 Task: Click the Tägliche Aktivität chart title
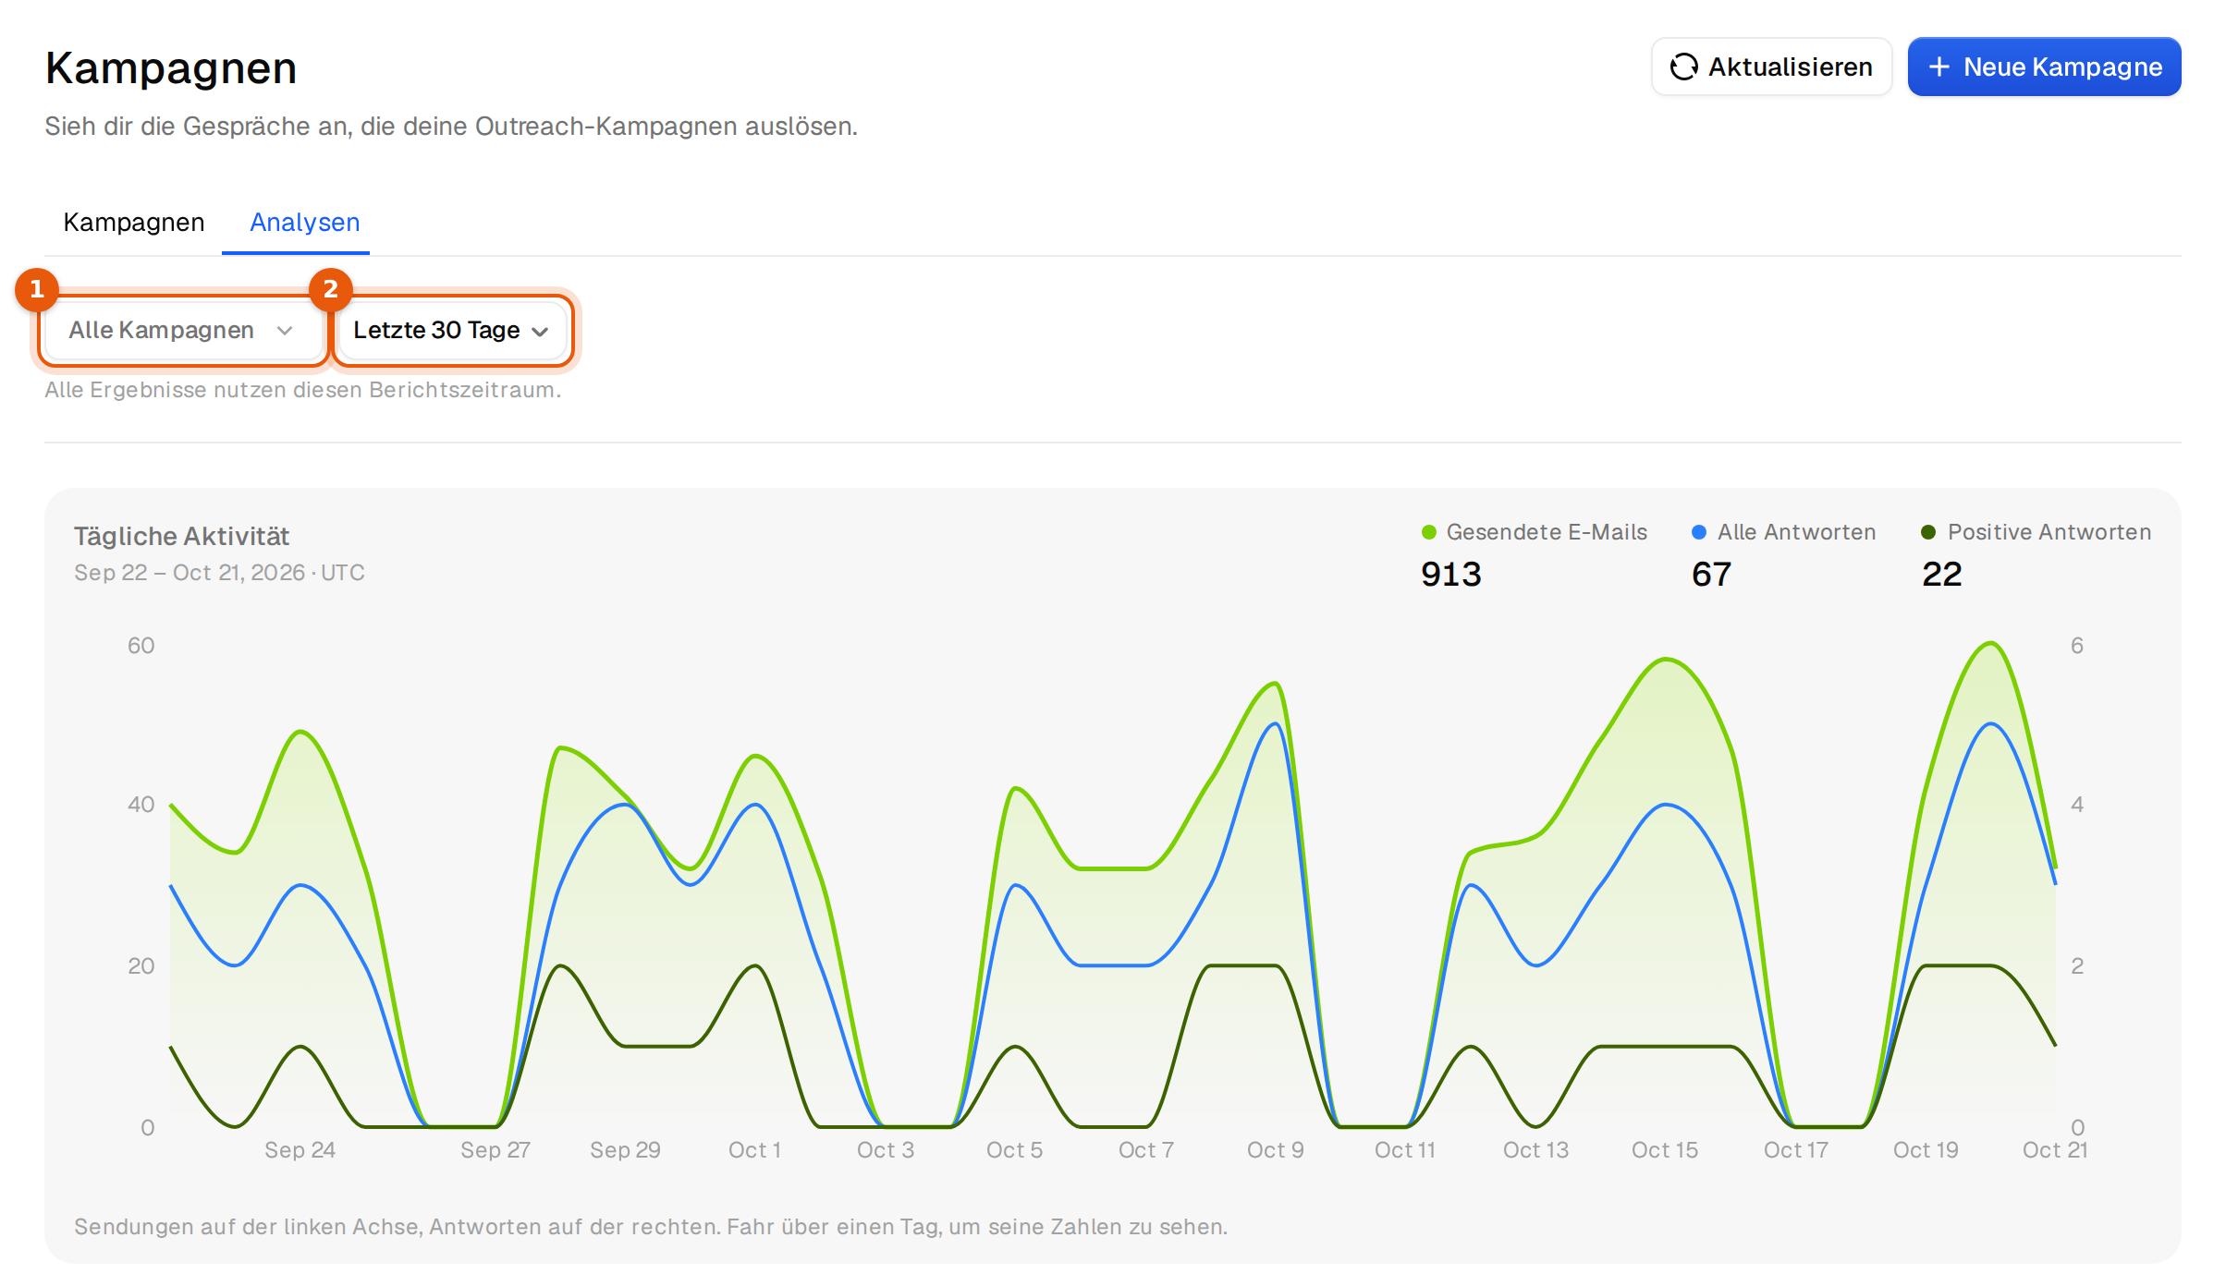[x=181, y=536]
